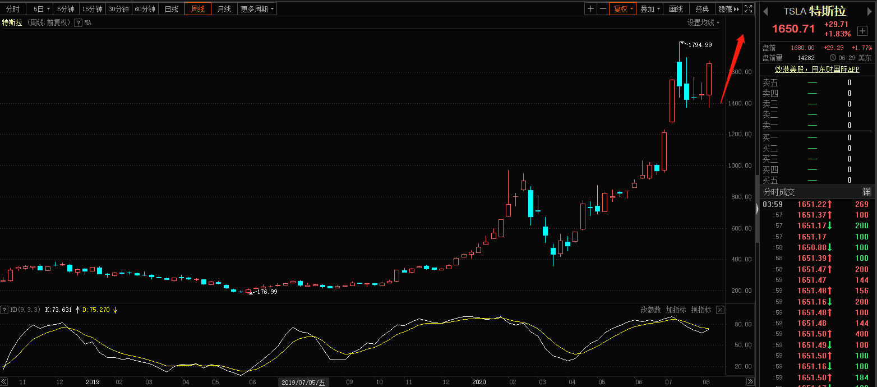Click the 炒港美股 东财国际APP link
Screen dimensions: 877x387
[816, 70]
